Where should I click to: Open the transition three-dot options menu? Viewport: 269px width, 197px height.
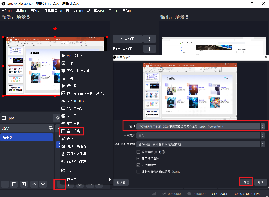[x=150, y=39]
